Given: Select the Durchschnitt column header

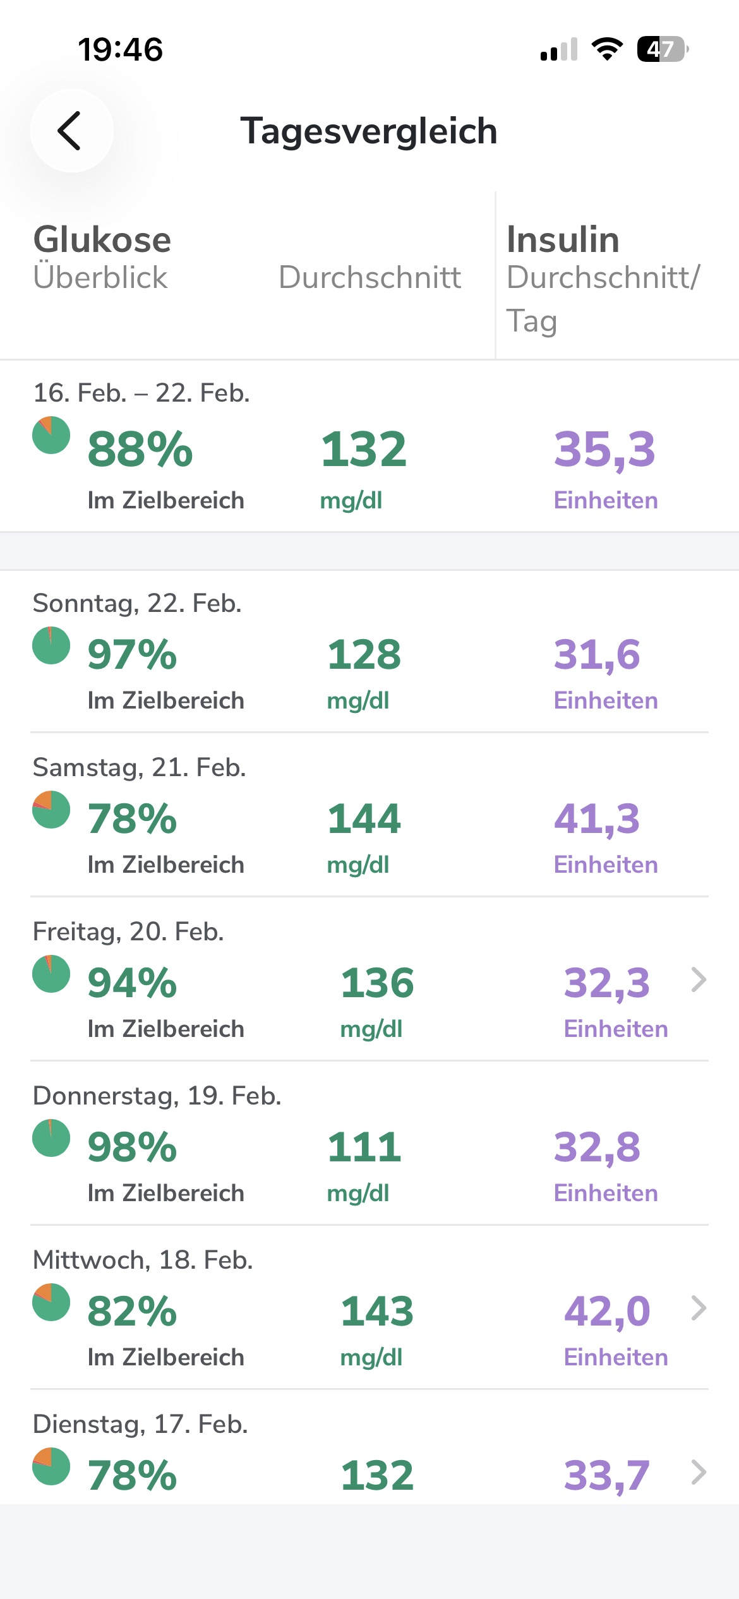Looking at the screenshot, I should point(369,277).
